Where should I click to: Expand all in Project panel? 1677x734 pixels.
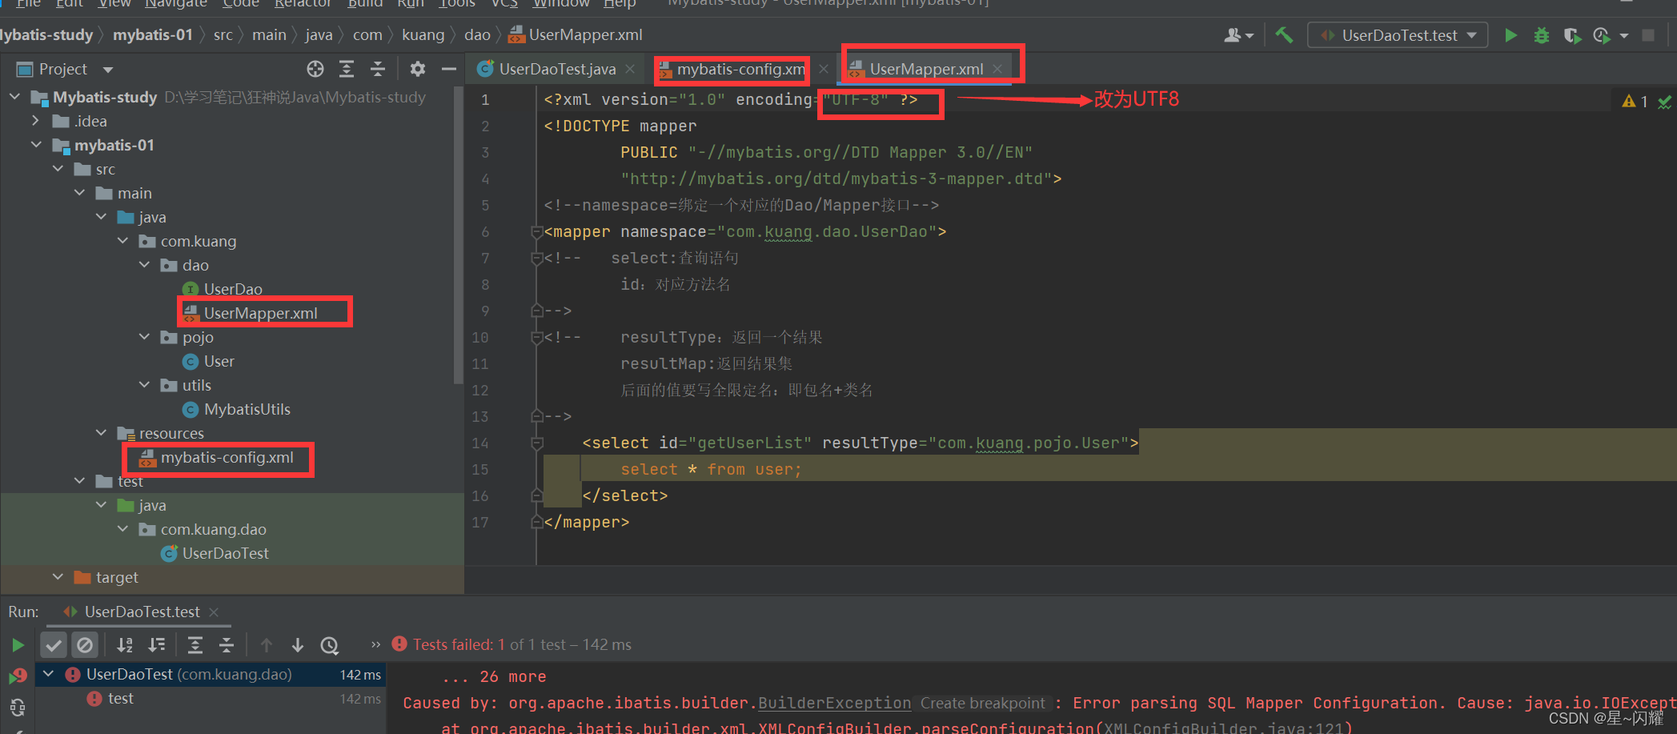click(x=347, y=69)
